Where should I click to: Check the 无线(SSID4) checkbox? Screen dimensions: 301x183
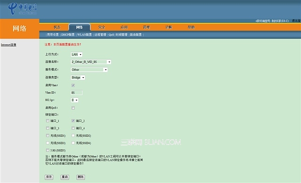click(x=73, y=143)
